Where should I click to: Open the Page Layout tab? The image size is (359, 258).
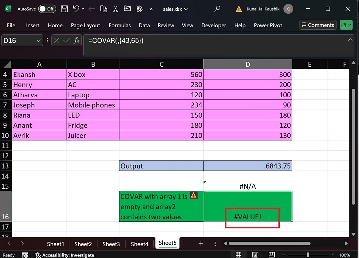(x=85, y=25)
